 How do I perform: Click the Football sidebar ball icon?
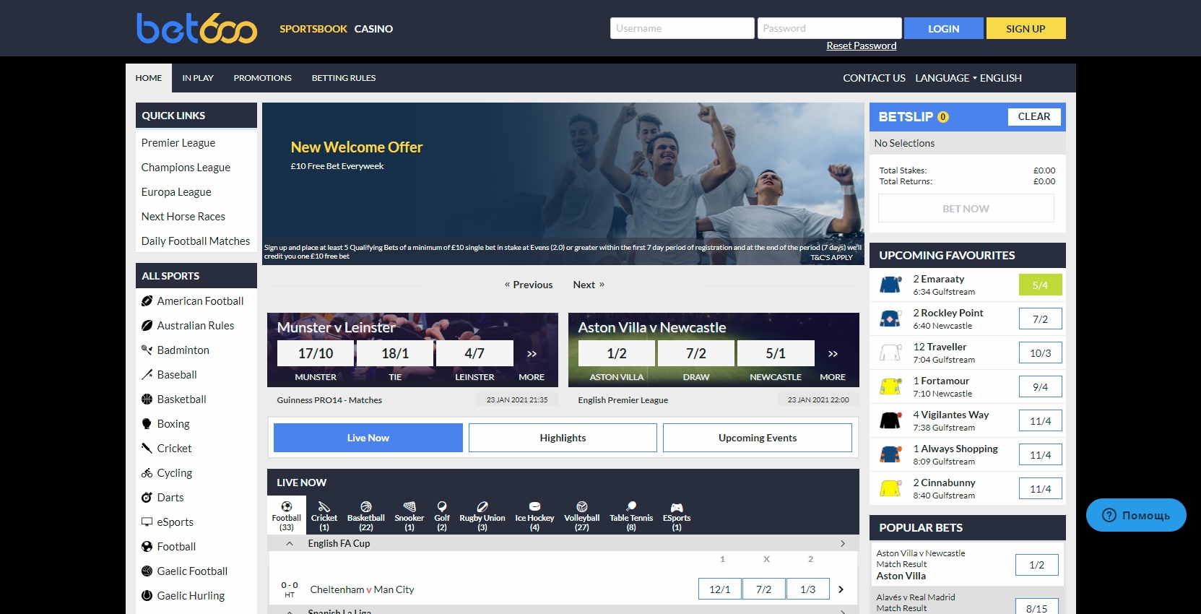[147, 547]
